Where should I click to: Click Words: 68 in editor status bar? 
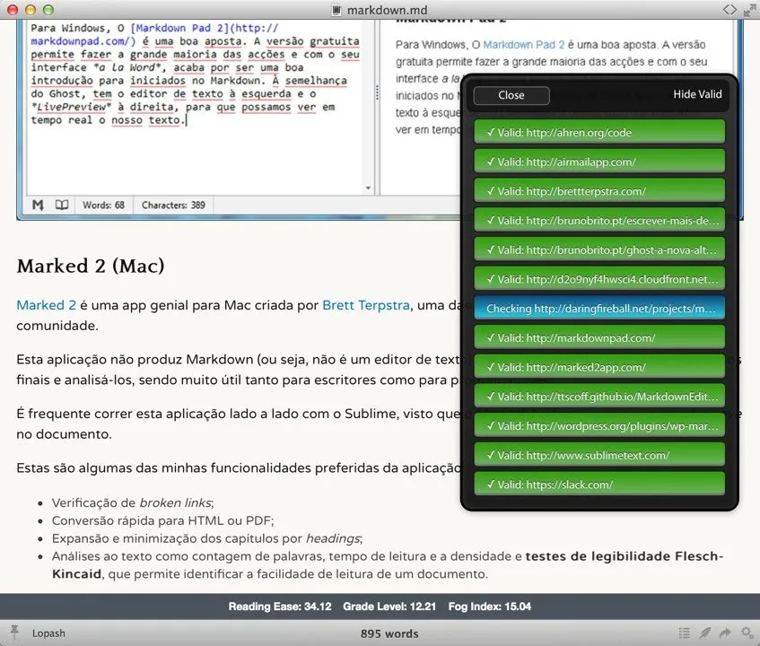coord(103,205)
